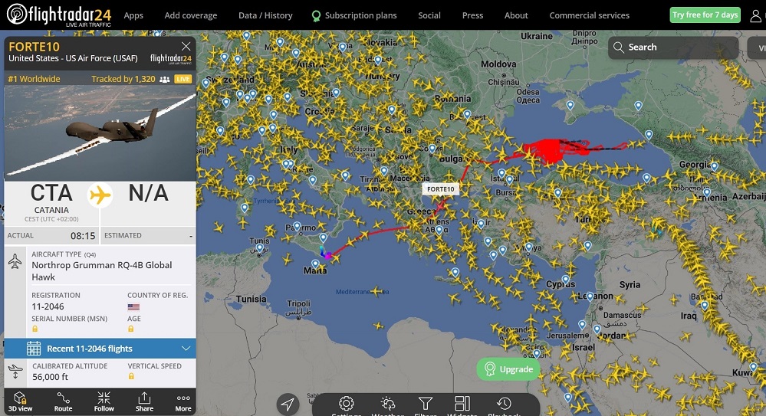Click the Global Hawk aircraft photo
Screen dimensions: 766x416
[100, 133]
